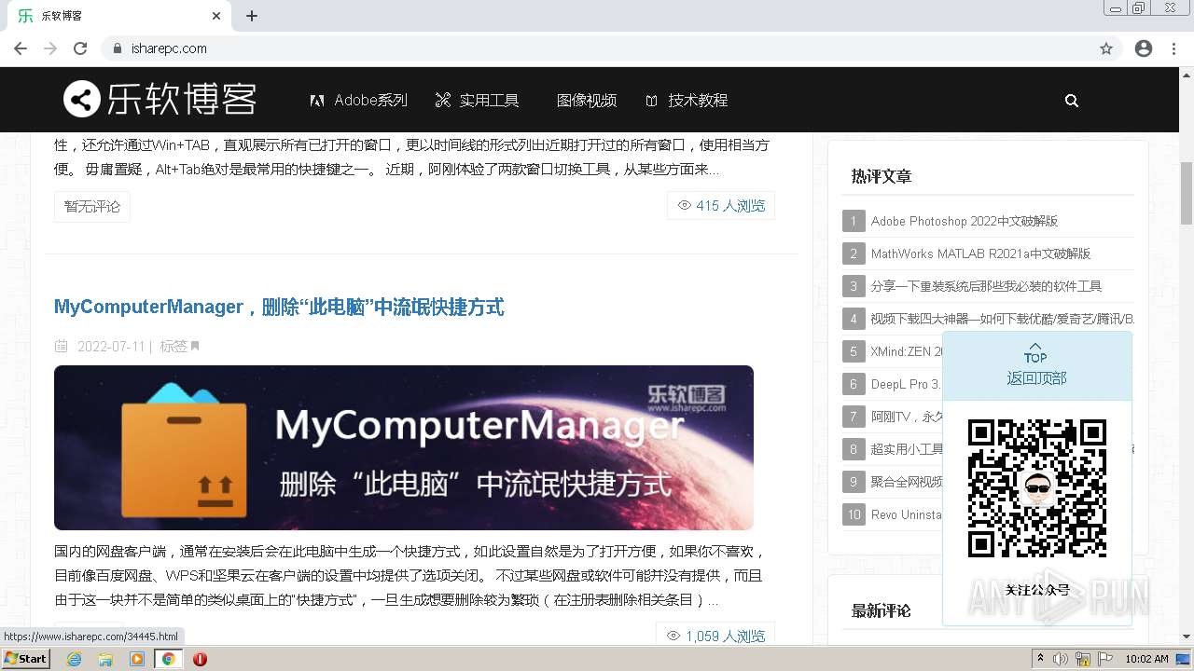The width and height of the screenshot is (1194, 671).
Task: Click the page vertical scrollbar thumb
Action: point(1187,193)
